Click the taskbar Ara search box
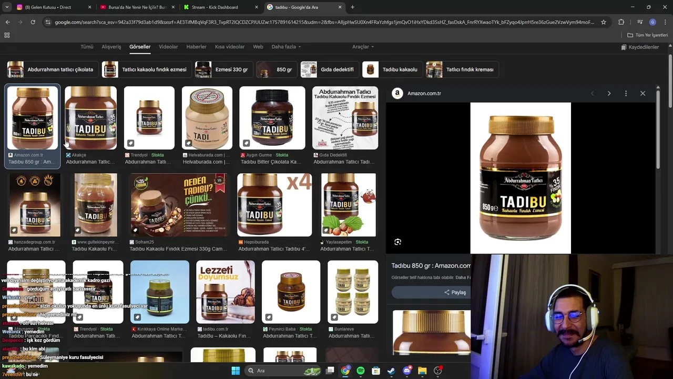673x379 pixels. click(283, 371)
